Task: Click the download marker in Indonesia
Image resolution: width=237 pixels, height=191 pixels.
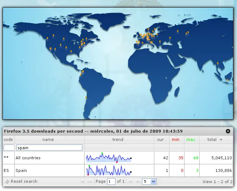Action: pyautogui.click(x=228, y=80)
